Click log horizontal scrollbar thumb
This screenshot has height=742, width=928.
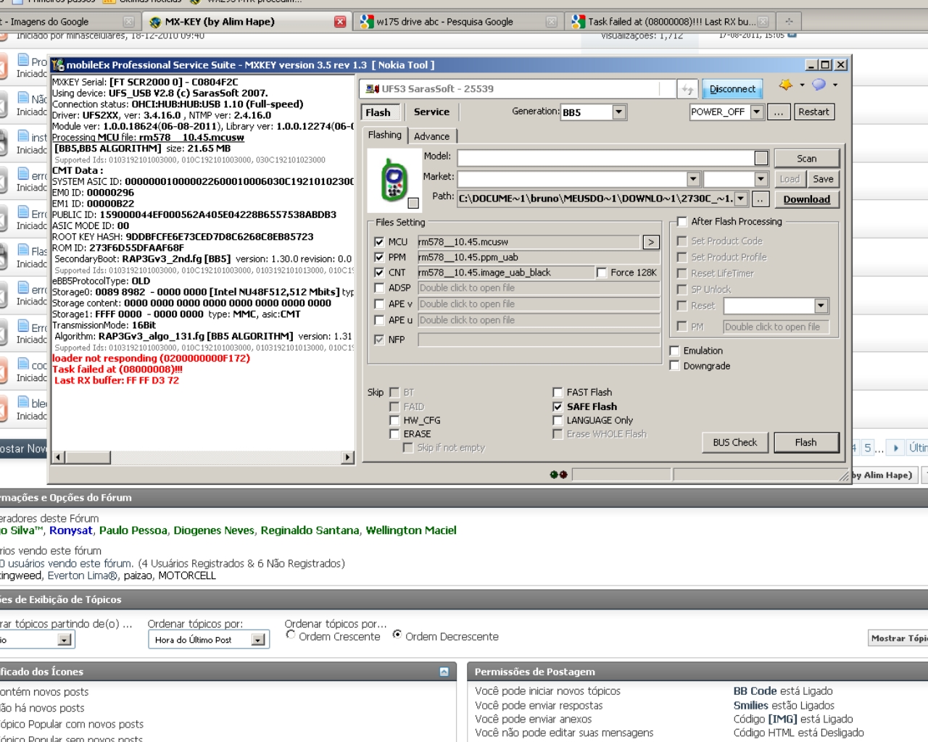[88, 457]
